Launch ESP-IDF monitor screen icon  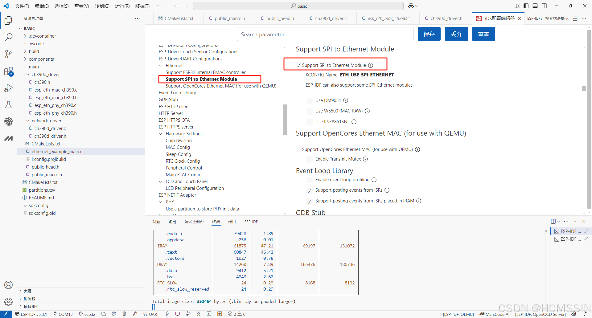(178, 314)
